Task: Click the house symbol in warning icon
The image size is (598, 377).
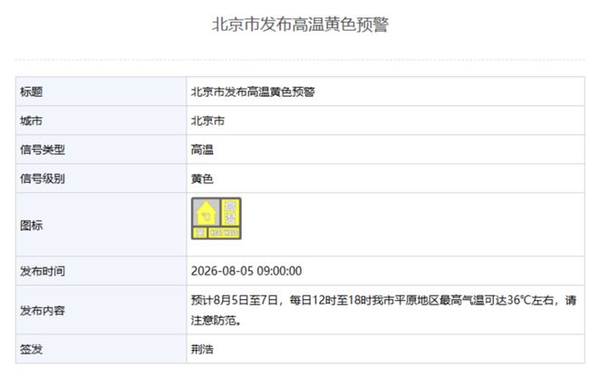Action: tap(206, 213)
